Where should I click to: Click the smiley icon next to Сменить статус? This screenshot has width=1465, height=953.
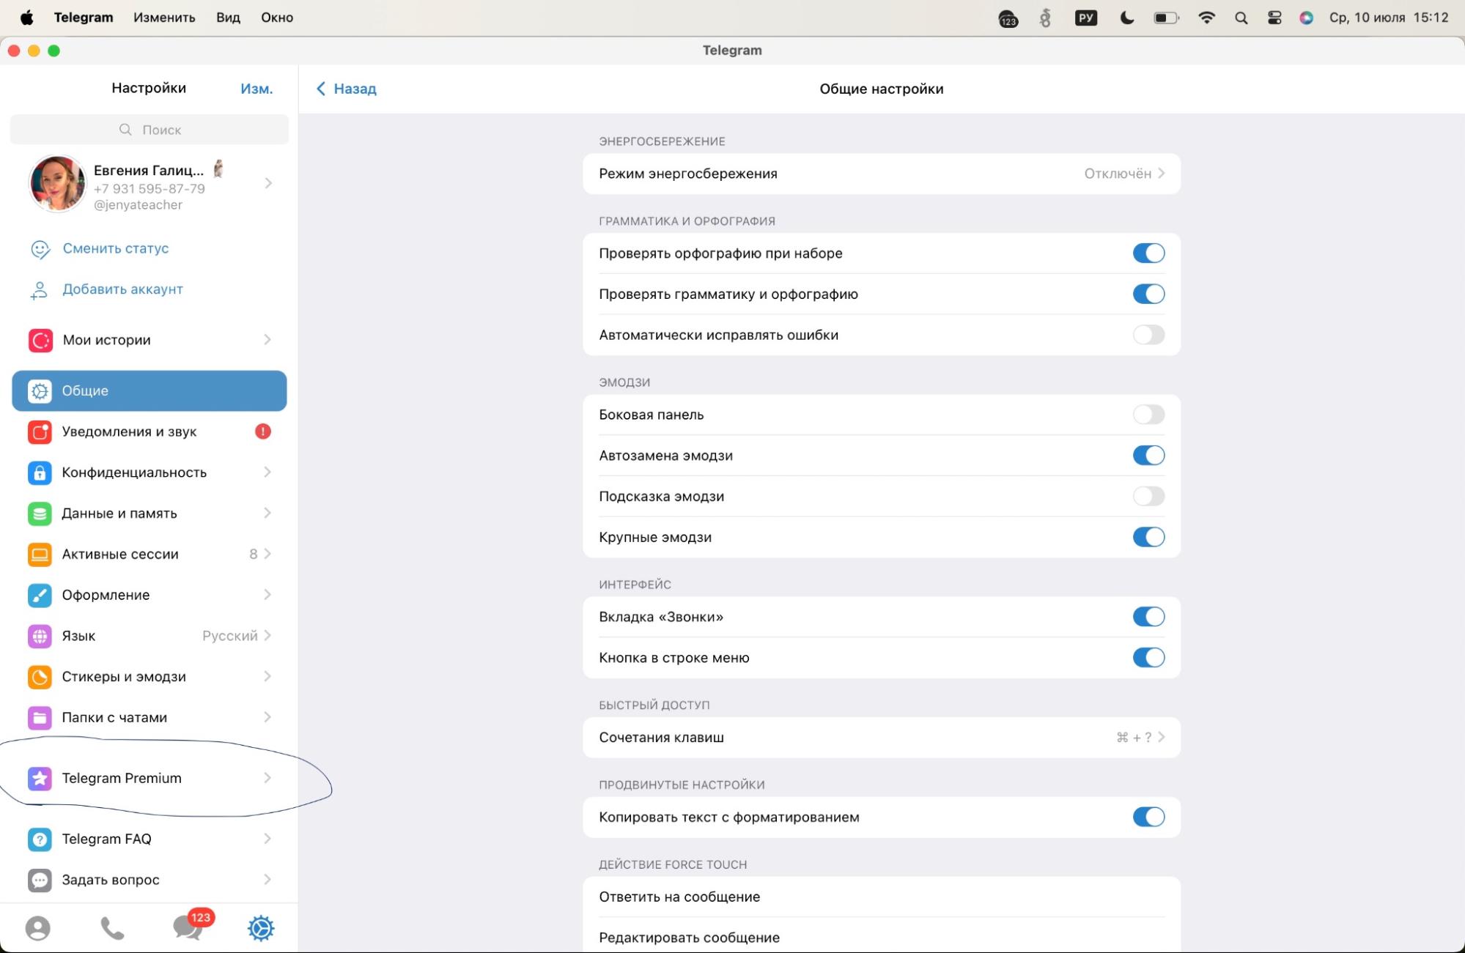click(x=40, y=249)
